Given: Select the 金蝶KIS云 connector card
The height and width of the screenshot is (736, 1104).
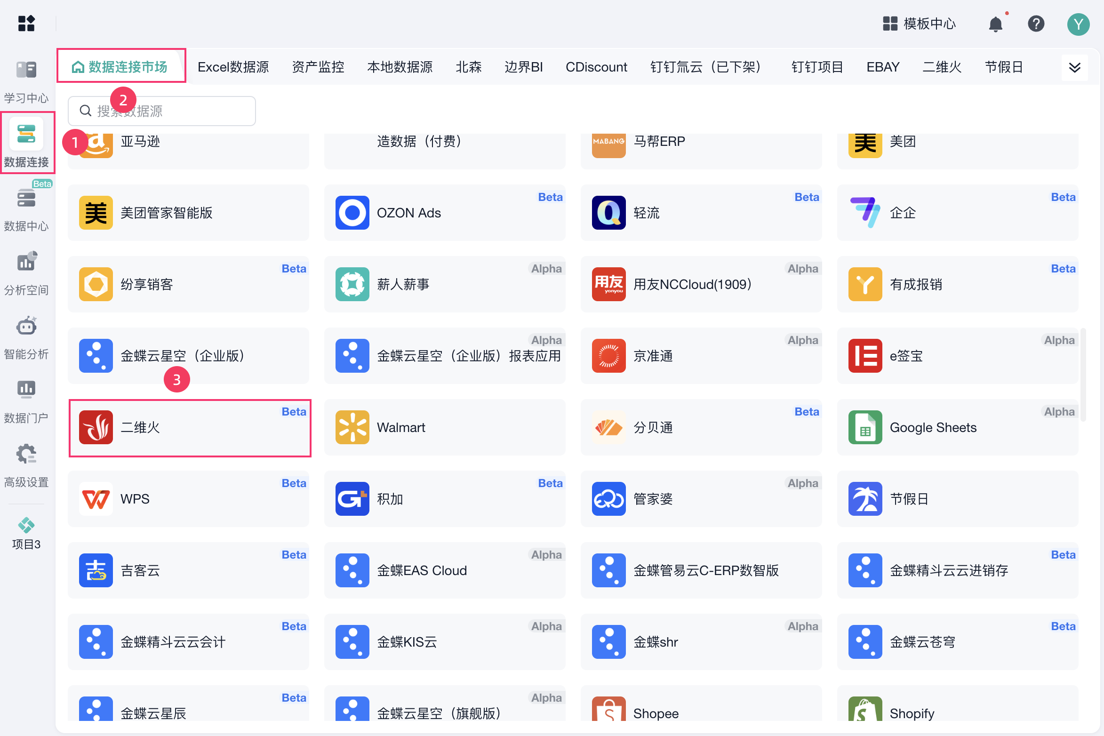Looking at the screenshot, I should pyautogui.click(x=445, y=642).
